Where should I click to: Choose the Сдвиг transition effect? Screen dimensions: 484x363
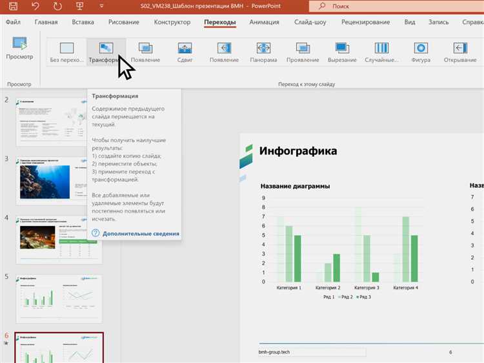[x=185, y=50]
